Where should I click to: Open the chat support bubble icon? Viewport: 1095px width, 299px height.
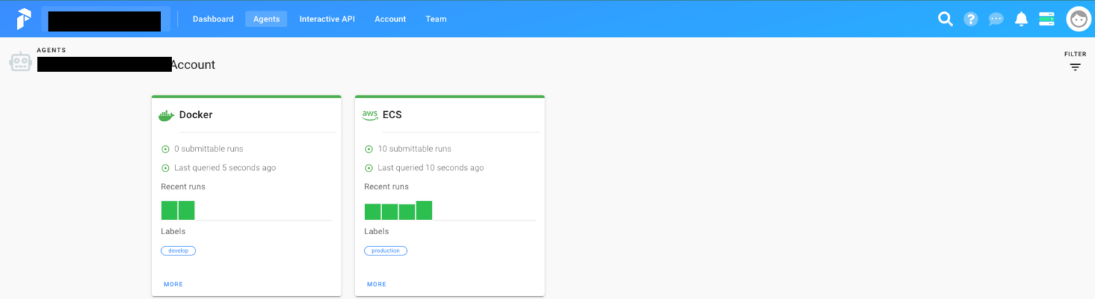pyautogui.click(x=996, y=19)
